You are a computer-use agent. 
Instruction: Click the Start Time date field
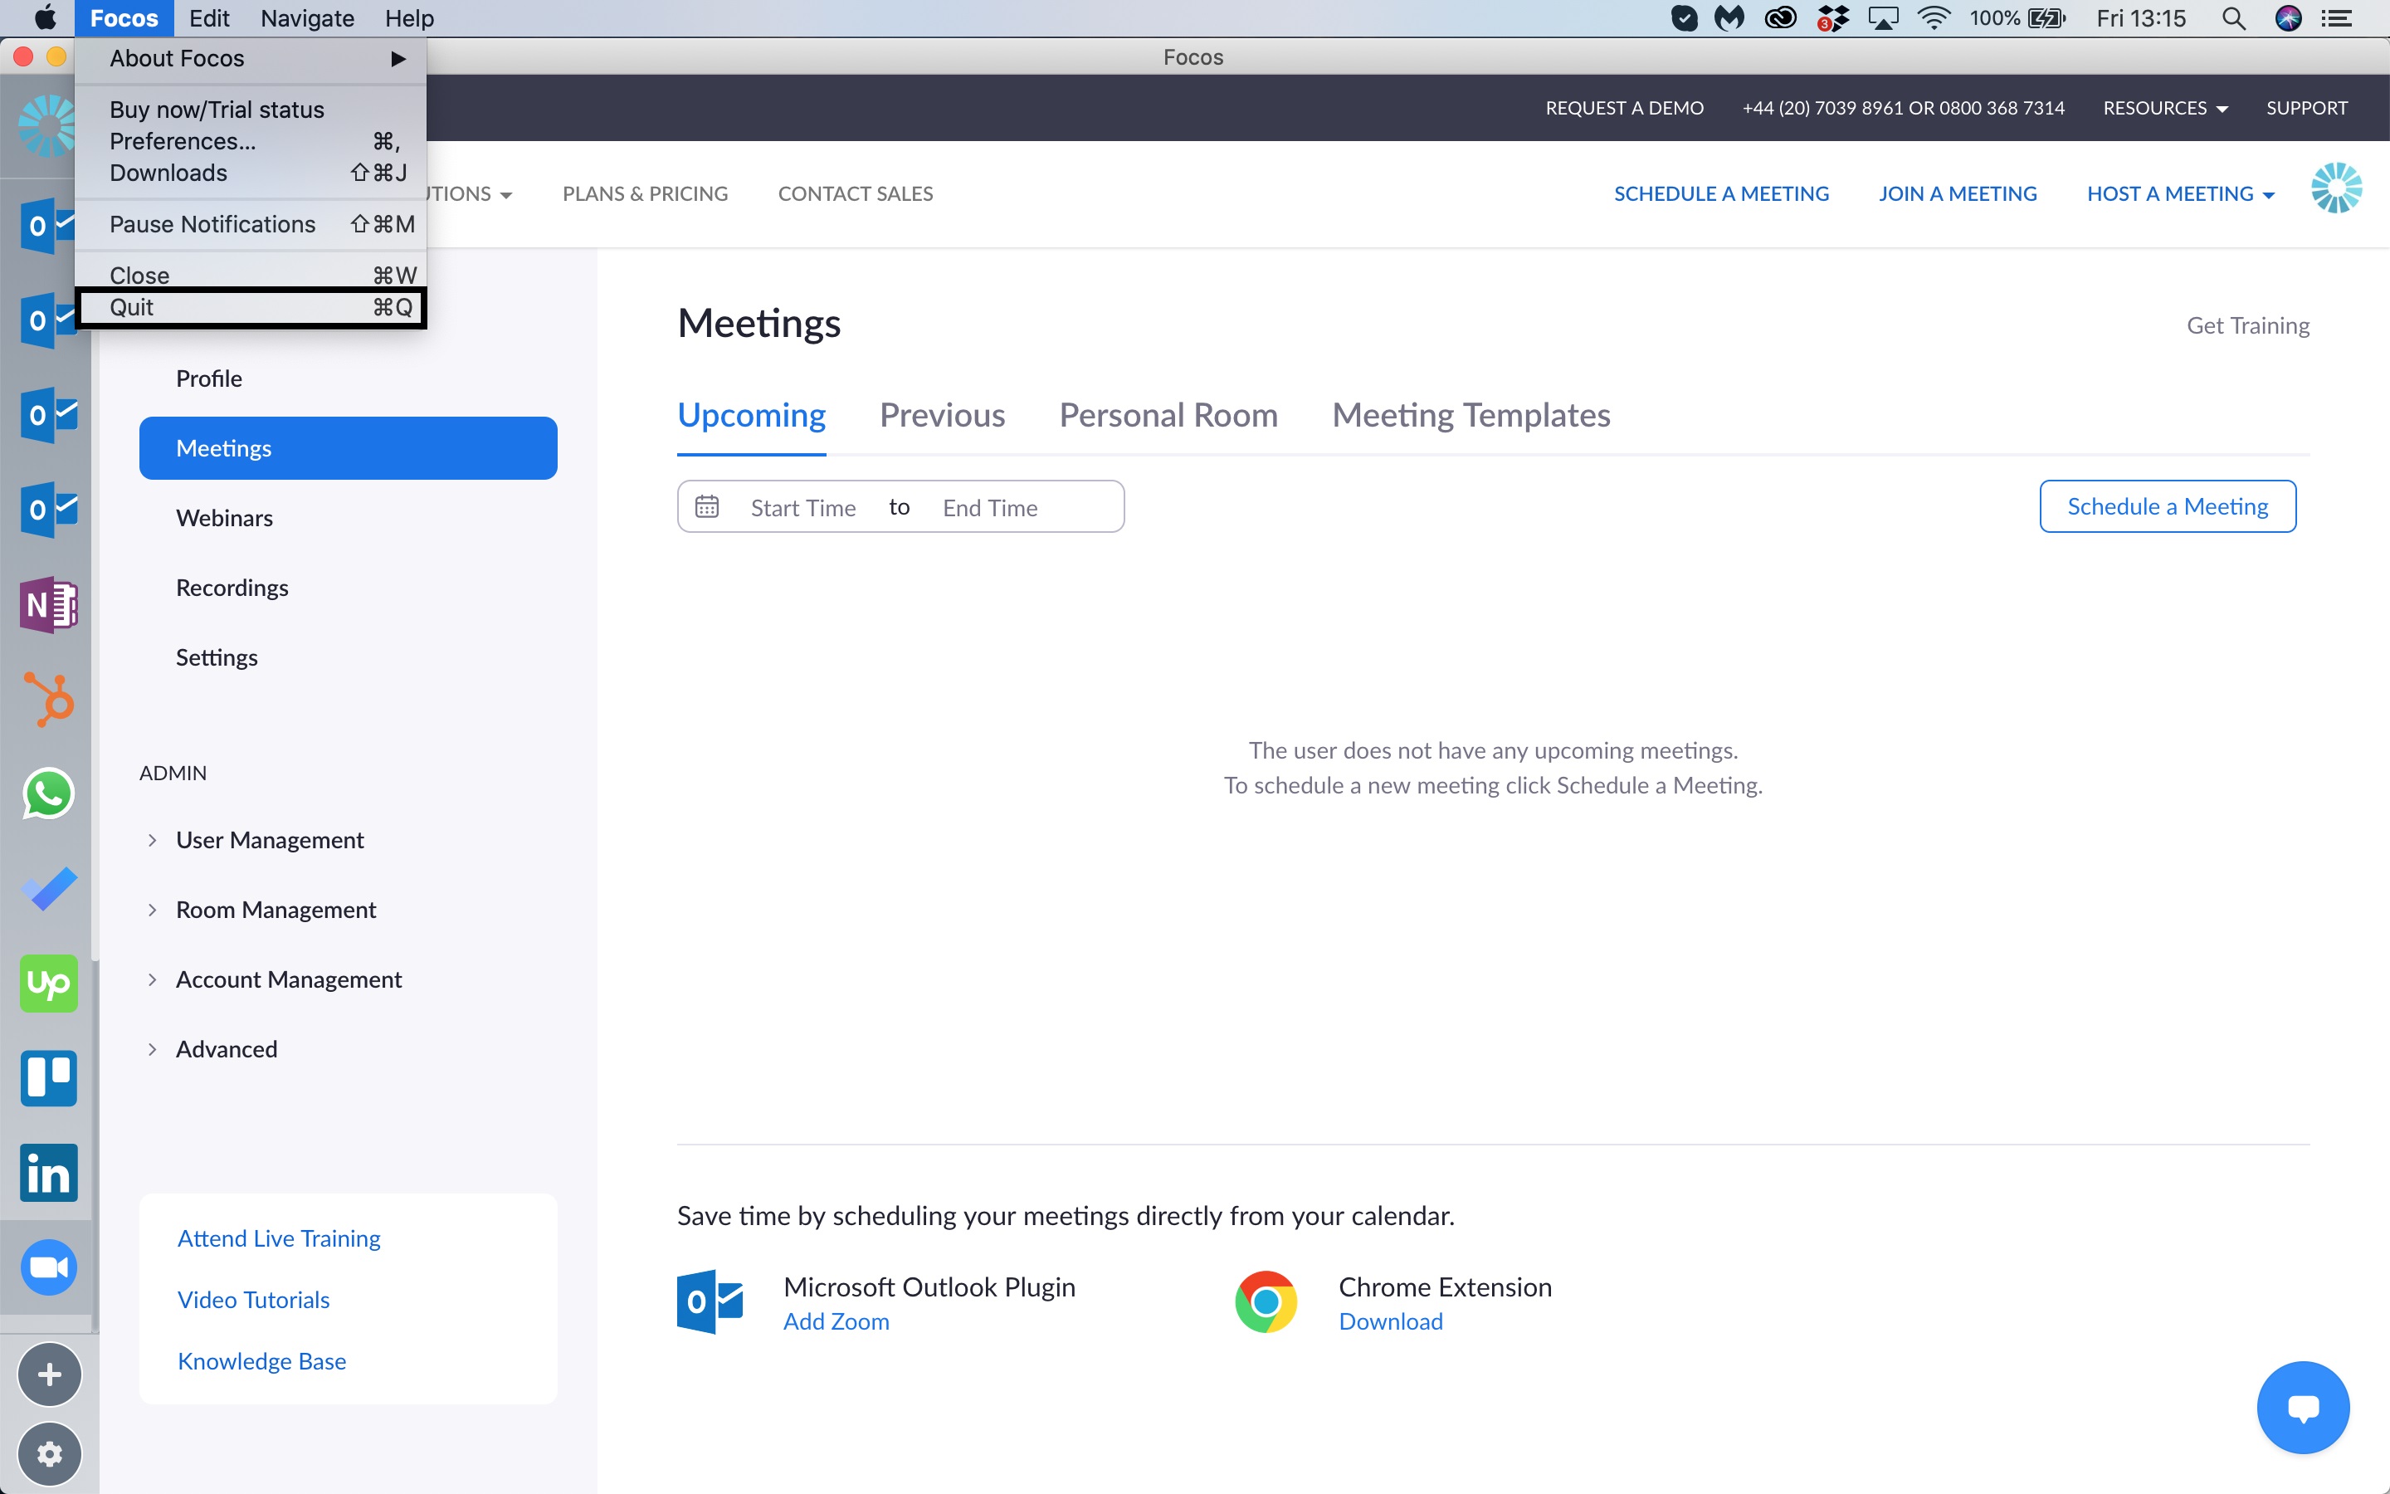(802, 508)
